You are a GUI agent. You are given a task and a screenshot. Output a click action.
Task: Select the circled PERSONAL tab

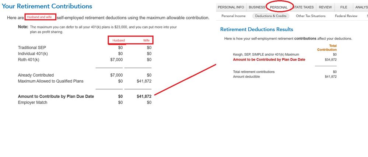click(x=279, y=7)
